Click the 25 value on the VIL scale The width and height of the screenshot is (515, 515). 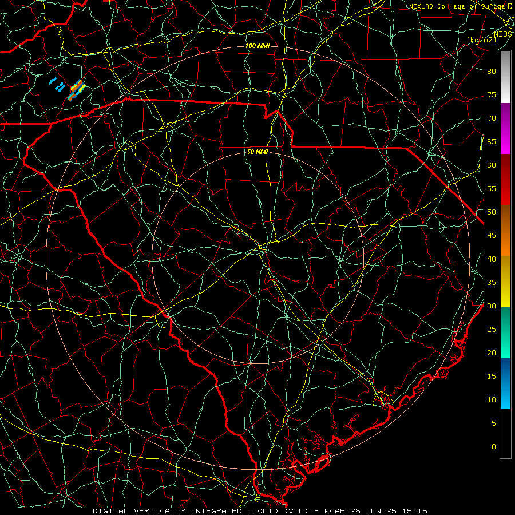click(x=492, y=330)
